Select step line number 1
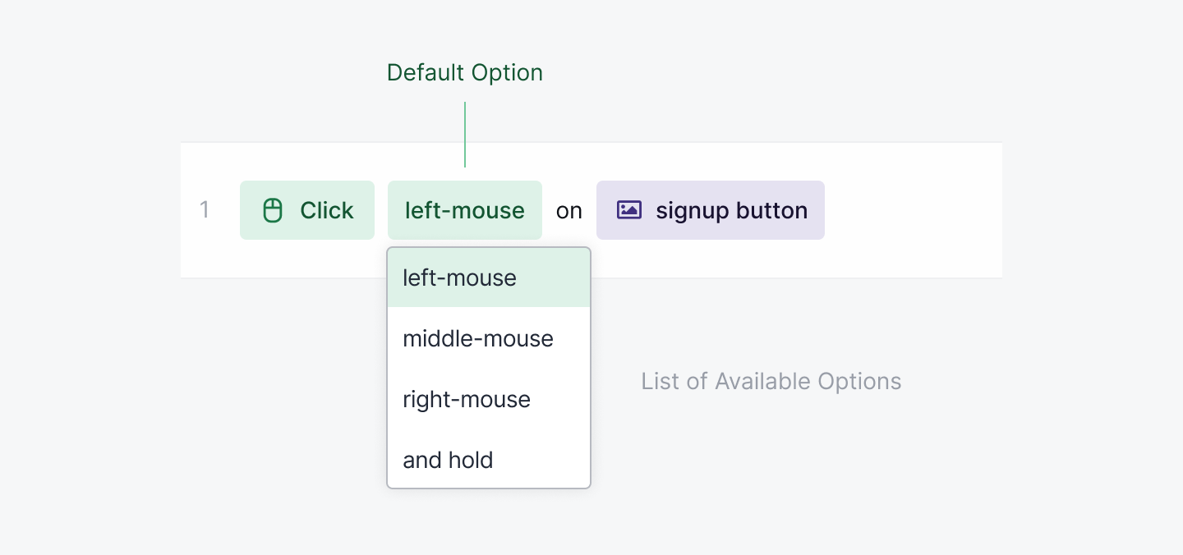Image resolution: width=1183 pixels, height=555 pixels. (205, 210)
